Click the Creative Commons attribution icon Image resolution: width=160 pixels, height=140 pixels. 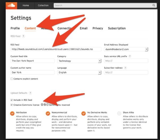pyautogui.click(x=42, y=105)
